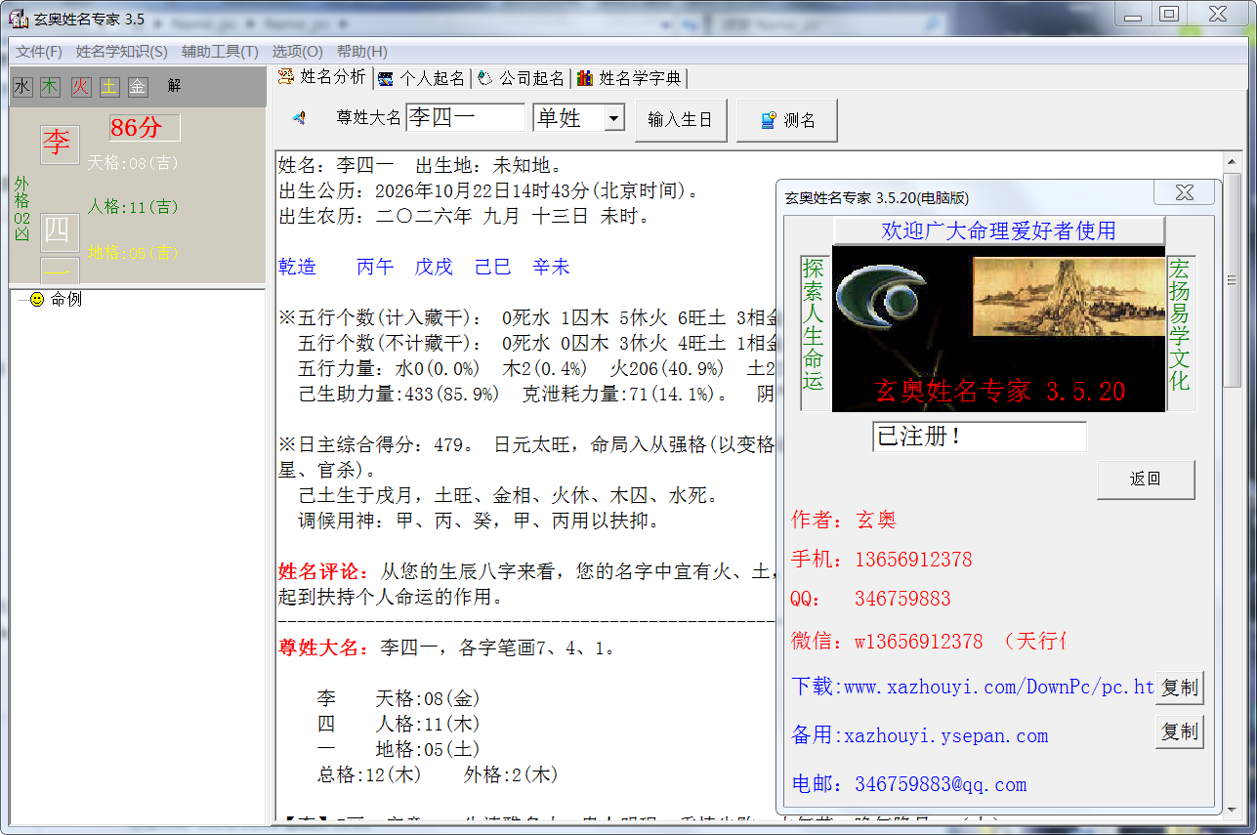Click the smiley icon next to 命例
This screenshot has height=835, width=1257.
[37, 300]
